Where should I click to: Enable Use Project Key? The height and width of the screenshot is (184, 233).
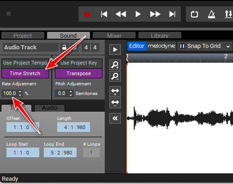click(78, 63)
